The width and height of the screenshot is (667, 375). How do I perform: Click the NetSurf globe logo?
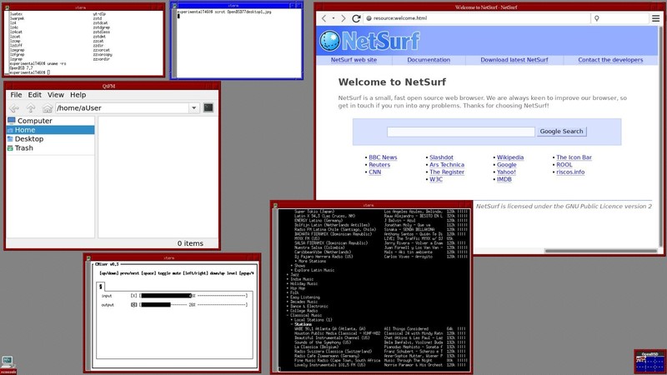[329, 41]
